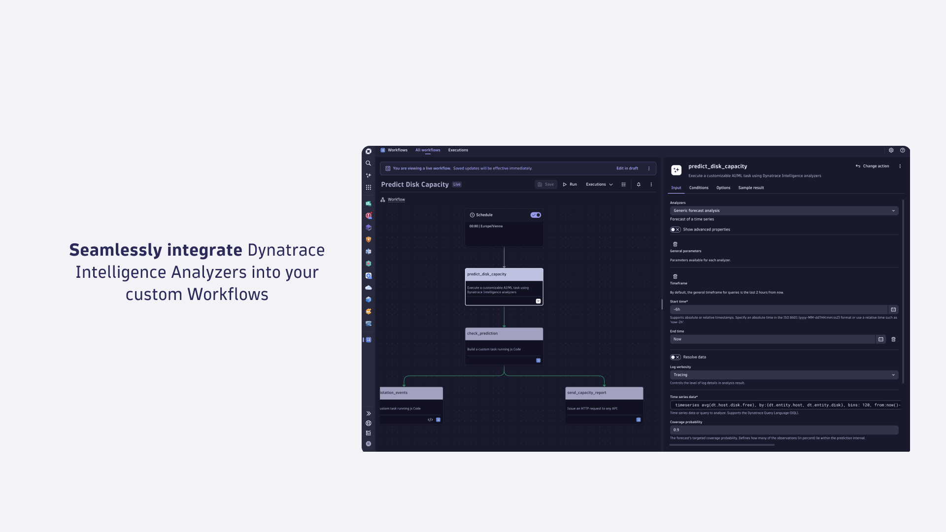The height and width of the screenshot is (532, 946).
Task: Select the Executions item in the top navigation
Action: click(458, 150)
